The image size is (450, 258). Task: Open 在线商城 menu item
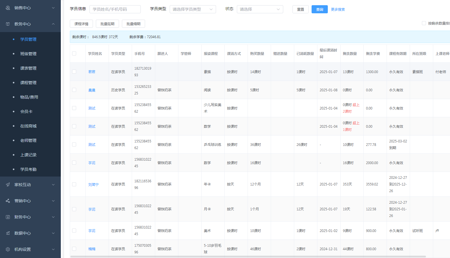coord(28,126)
